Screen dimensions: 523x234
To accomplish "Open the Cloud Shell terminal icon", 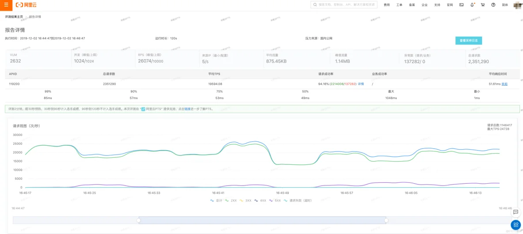I will [x=461, y=5].
